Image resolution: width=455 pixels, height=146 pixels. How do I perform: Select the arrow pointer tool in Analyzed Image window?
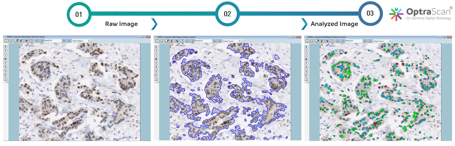306,47
